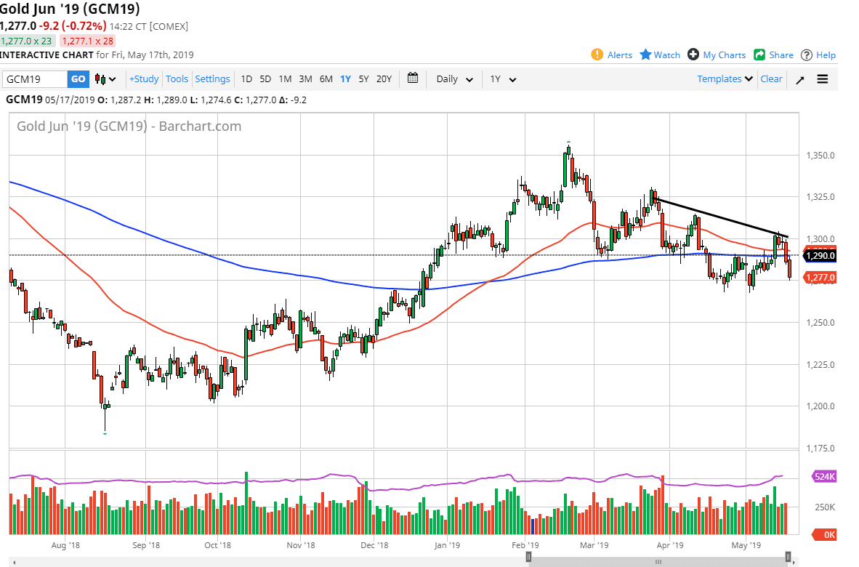This screenshot has height=567, width=859.
Task: Switch to 5D time range
Action: pyautogui.click(x=265, y=79)
